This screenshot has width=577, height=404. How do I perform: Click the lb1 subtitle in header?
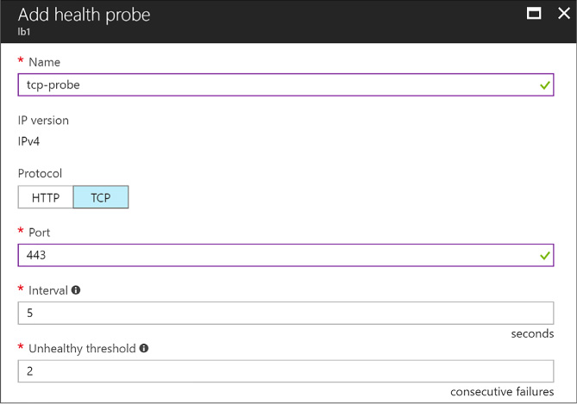coord(24,32)
